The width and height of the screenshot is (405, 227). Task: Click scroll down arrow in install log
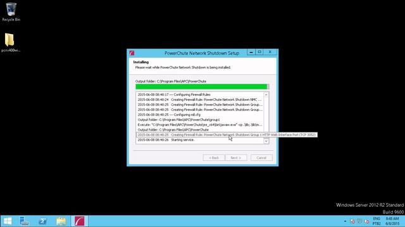(x=266, y=141)
